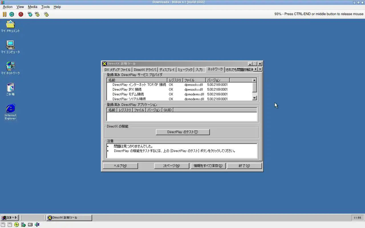
Task: Select マイ ネットワーク desktop icon
Action: [x=10, y=68]
